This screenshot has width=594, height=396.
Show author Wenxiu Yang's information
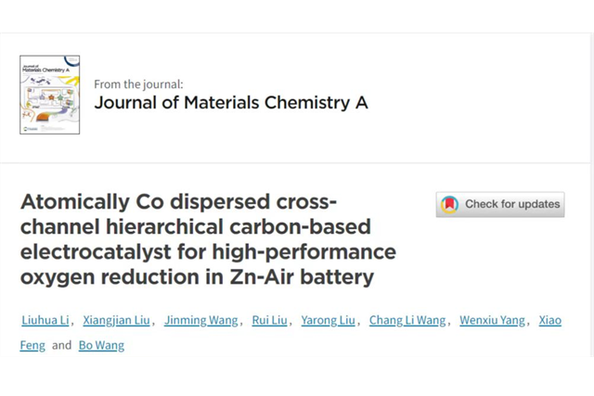coord(493,321)
